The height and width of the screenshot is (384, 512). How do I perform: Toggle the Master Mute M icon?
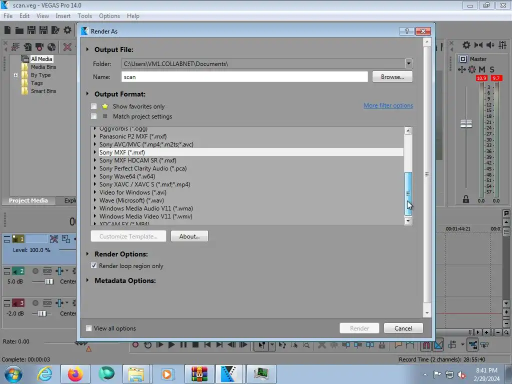tap(482, 69)
